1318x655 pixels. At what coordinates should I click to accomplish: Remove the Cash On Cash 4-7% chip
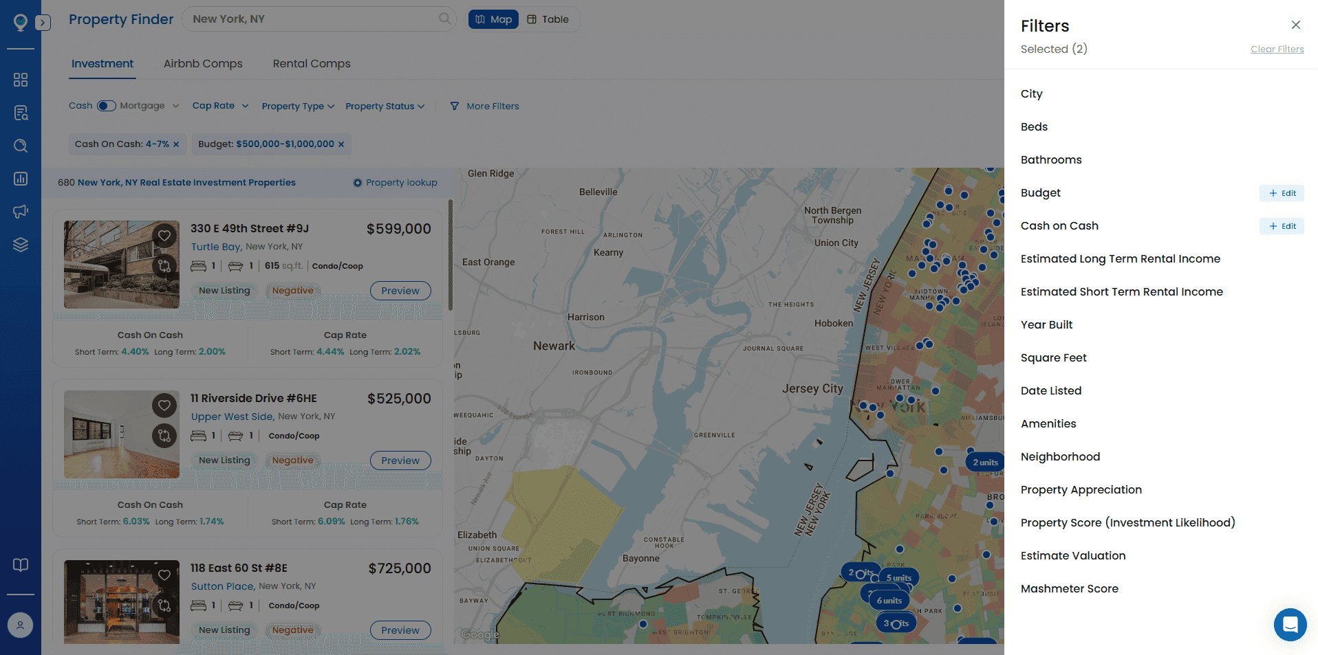tap(176, 144)
